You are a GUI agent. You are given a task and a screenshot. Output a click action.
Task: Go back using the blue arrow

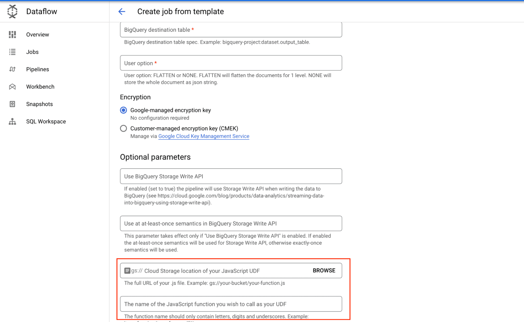pyautogui.click(x=122, y=12)
